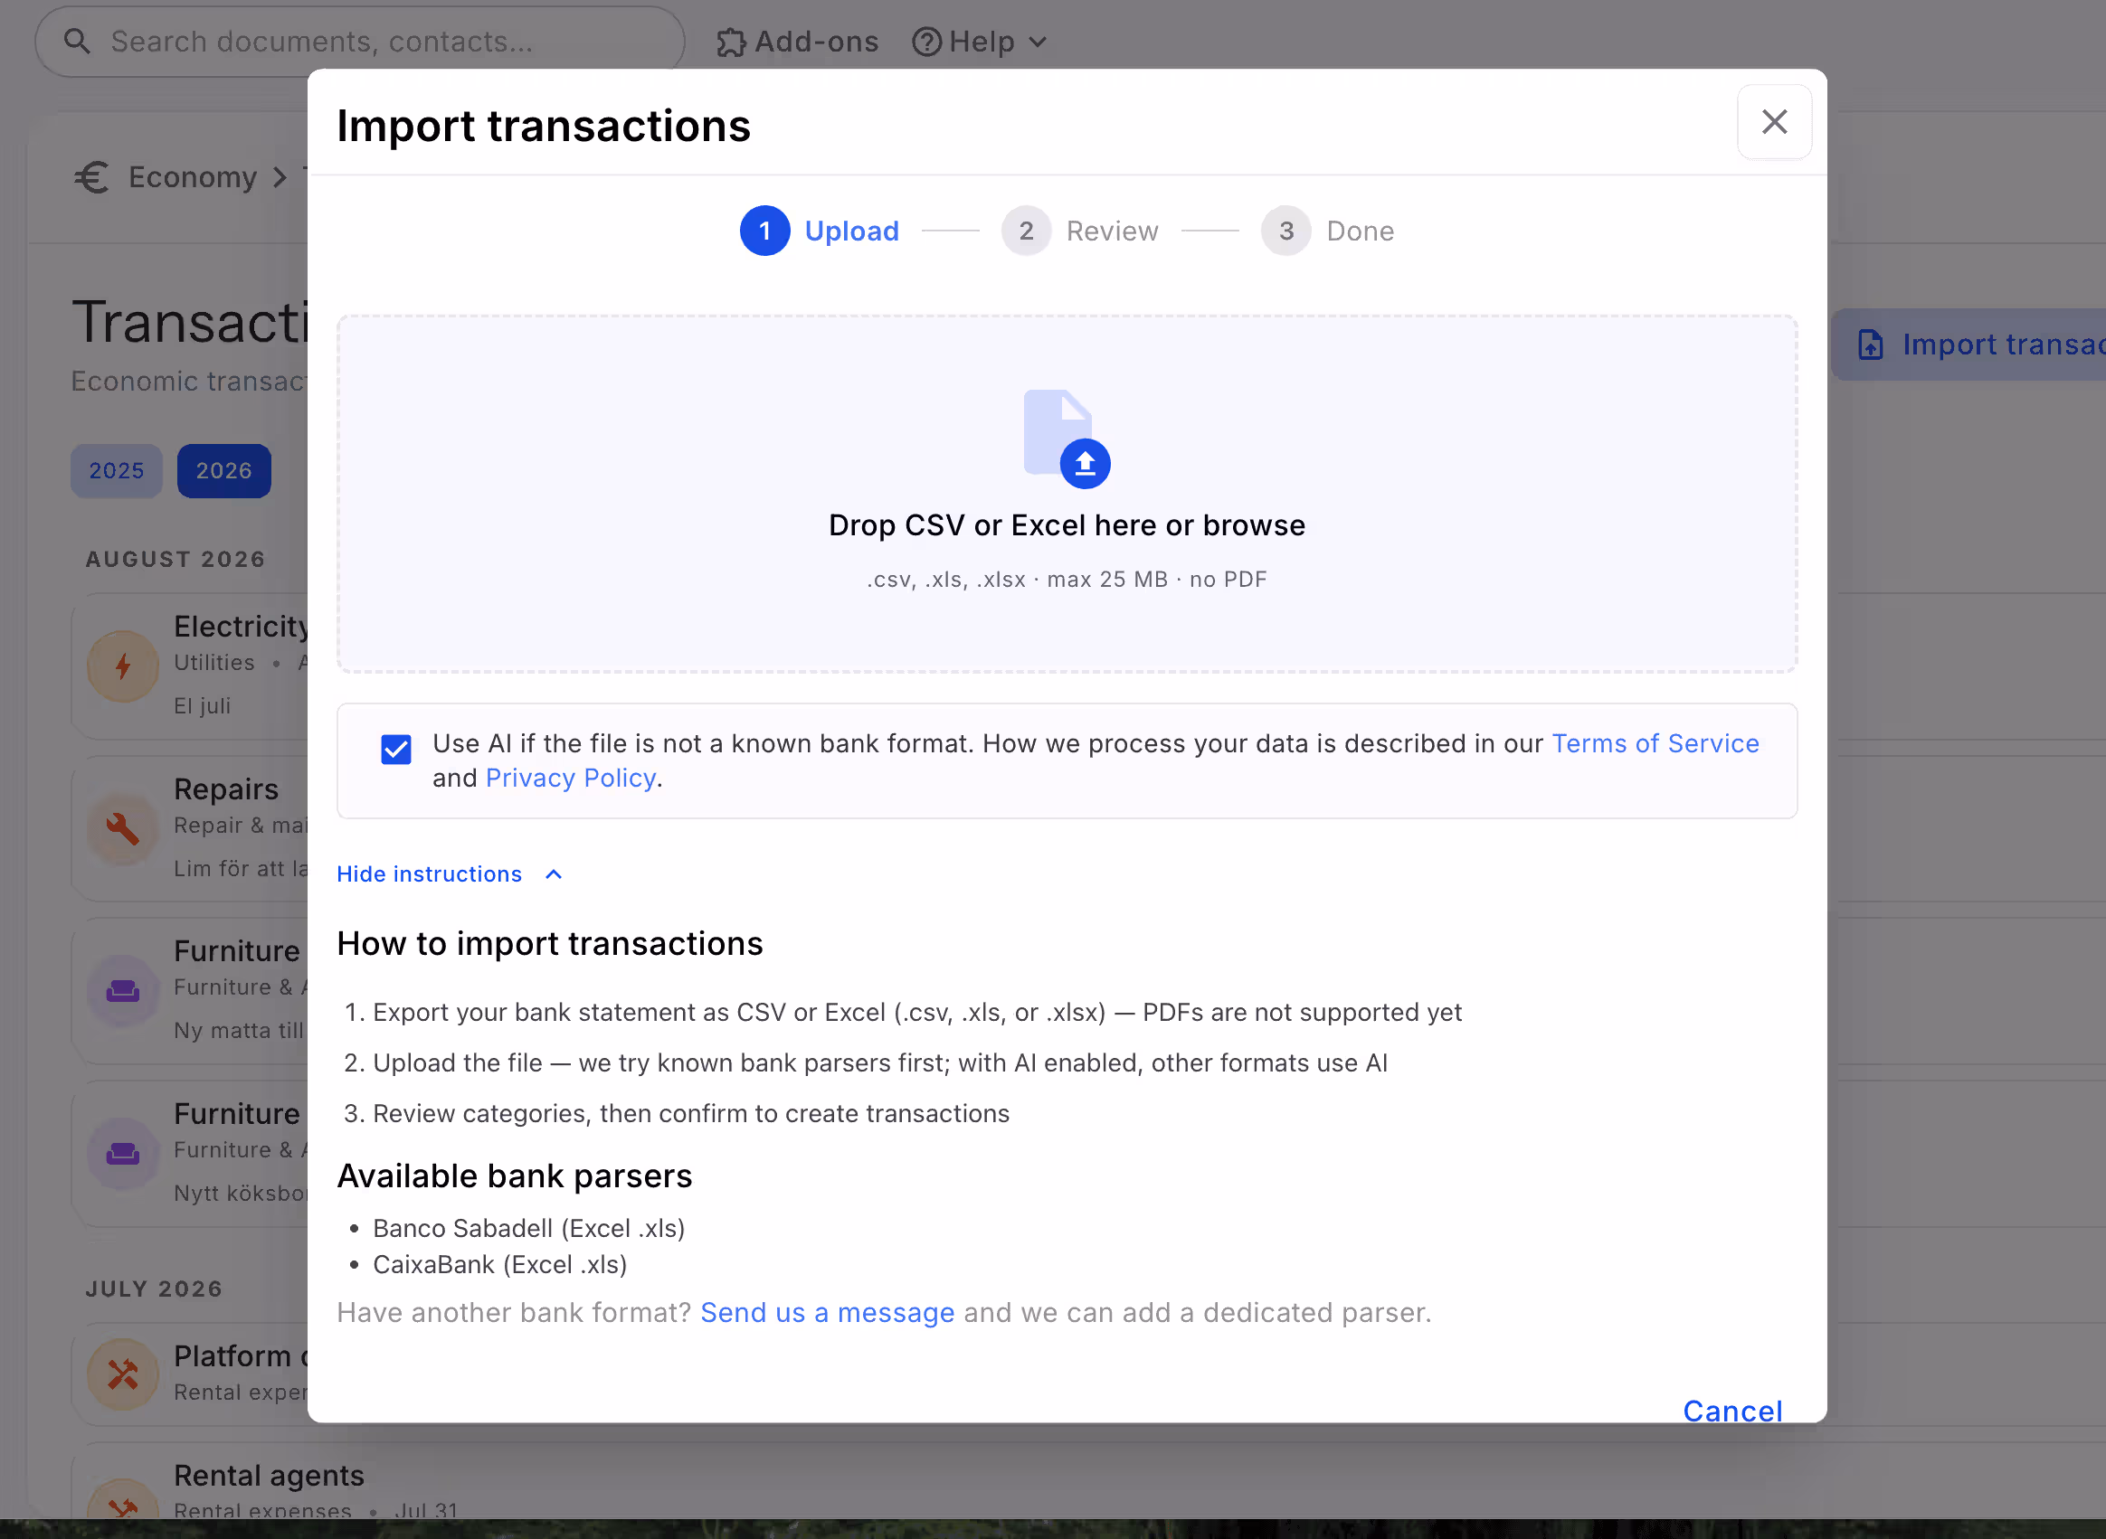Open the Add-ons menu label
2106x1539 pixels.
coord(816,42)
